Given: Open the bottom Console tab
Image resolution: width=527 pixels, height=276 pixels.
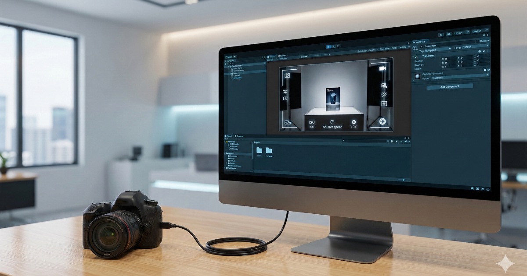Looking at the screenshot, I should (238, 136).
